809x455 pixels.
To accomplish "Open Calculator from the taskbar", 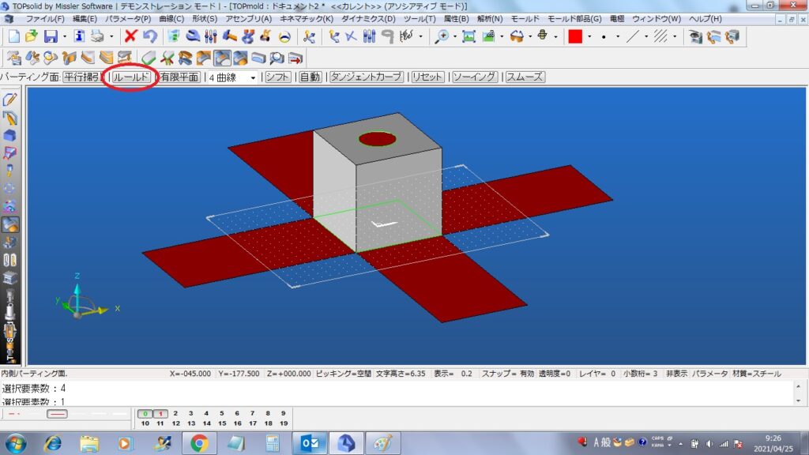I will click(x=273, y=443).
